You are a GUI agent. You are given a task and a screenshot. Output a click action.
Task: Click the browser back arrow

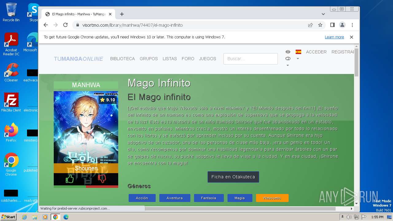(46, 25)
